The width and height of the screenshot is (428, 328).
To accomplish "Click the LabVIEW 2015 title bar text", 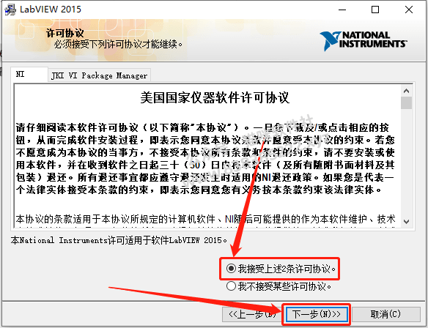I will [x=51, y=10].
